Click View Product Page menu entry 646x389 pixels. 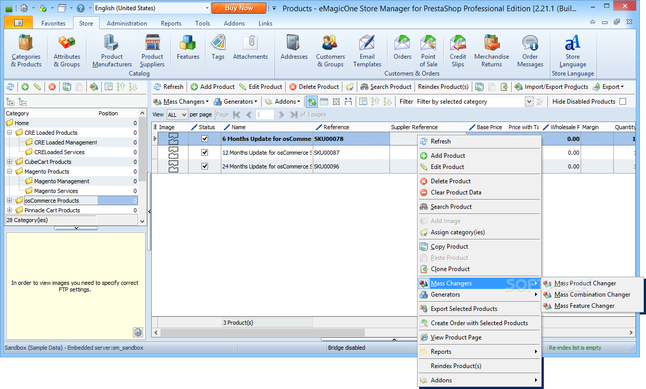tap(479, 337)
